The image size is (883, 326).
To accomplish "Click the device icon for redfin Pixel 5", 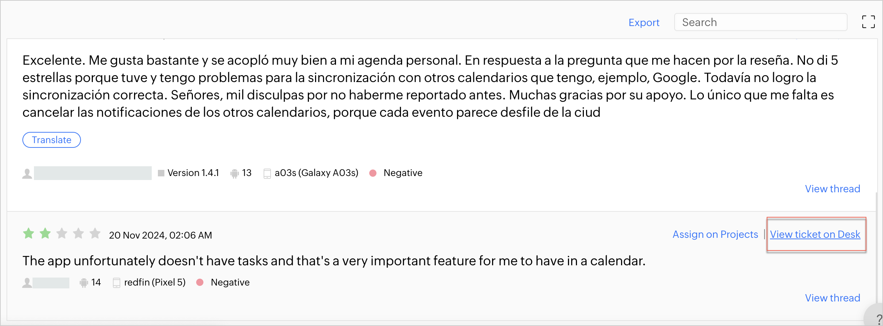I will pos(116,283).
